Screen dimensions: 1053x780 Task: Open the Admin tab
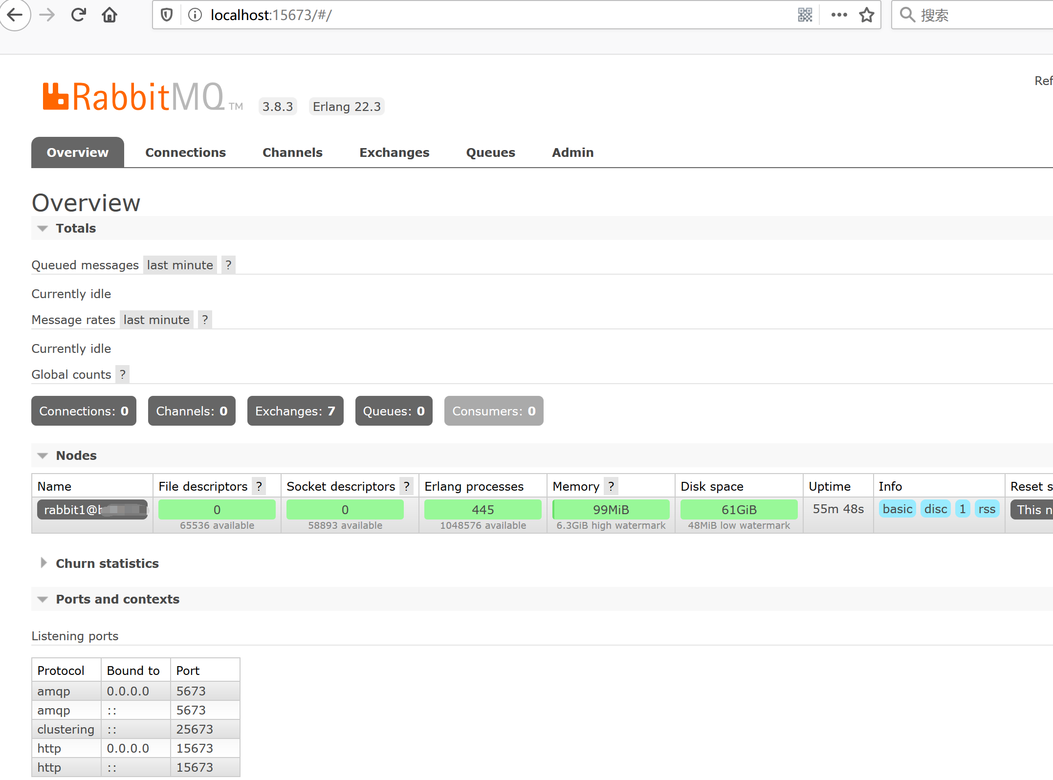point(573,152)
